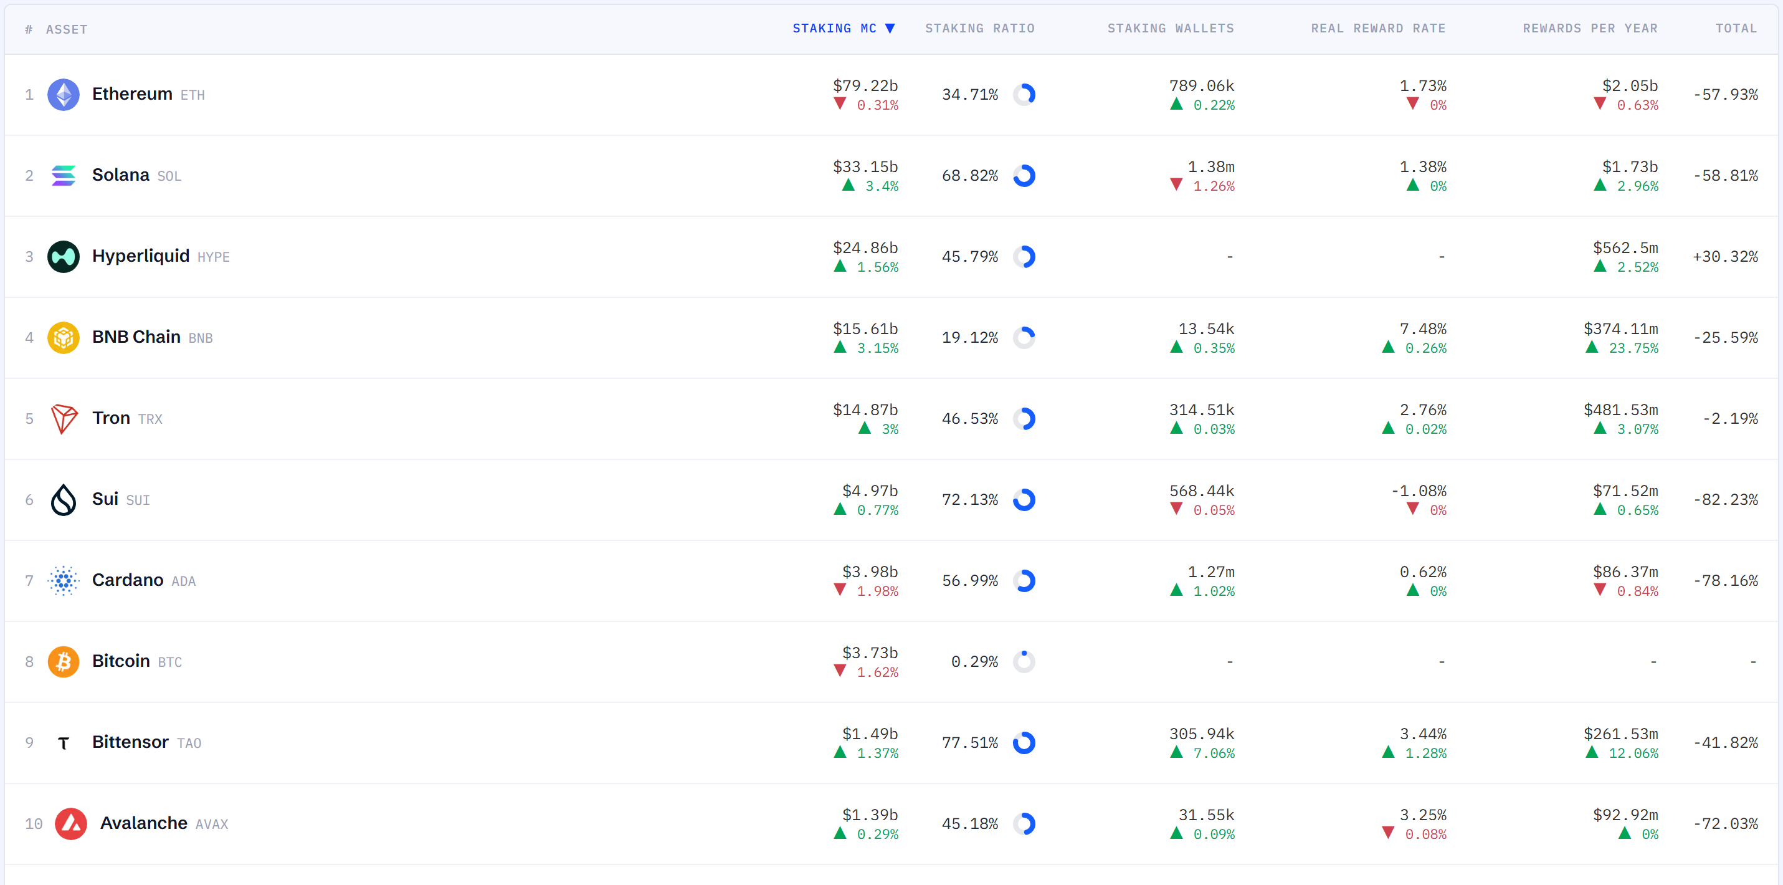Screen dimensions: 1783x885
Task: Open the Solana asset page
Action: tap(120, 175)
